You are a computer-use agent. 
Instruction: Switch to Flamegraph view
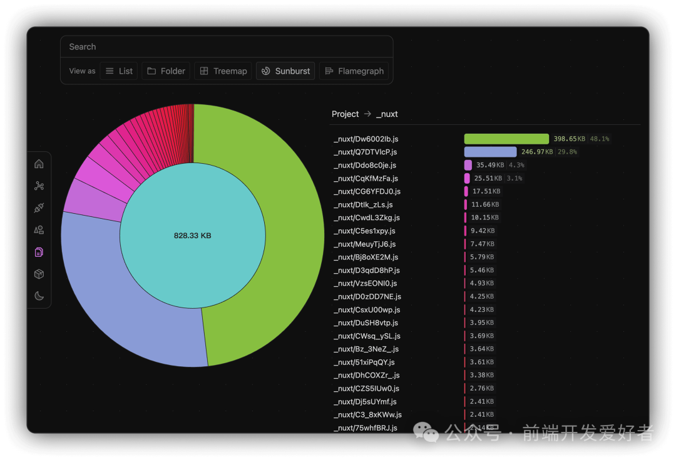point(354,71)
